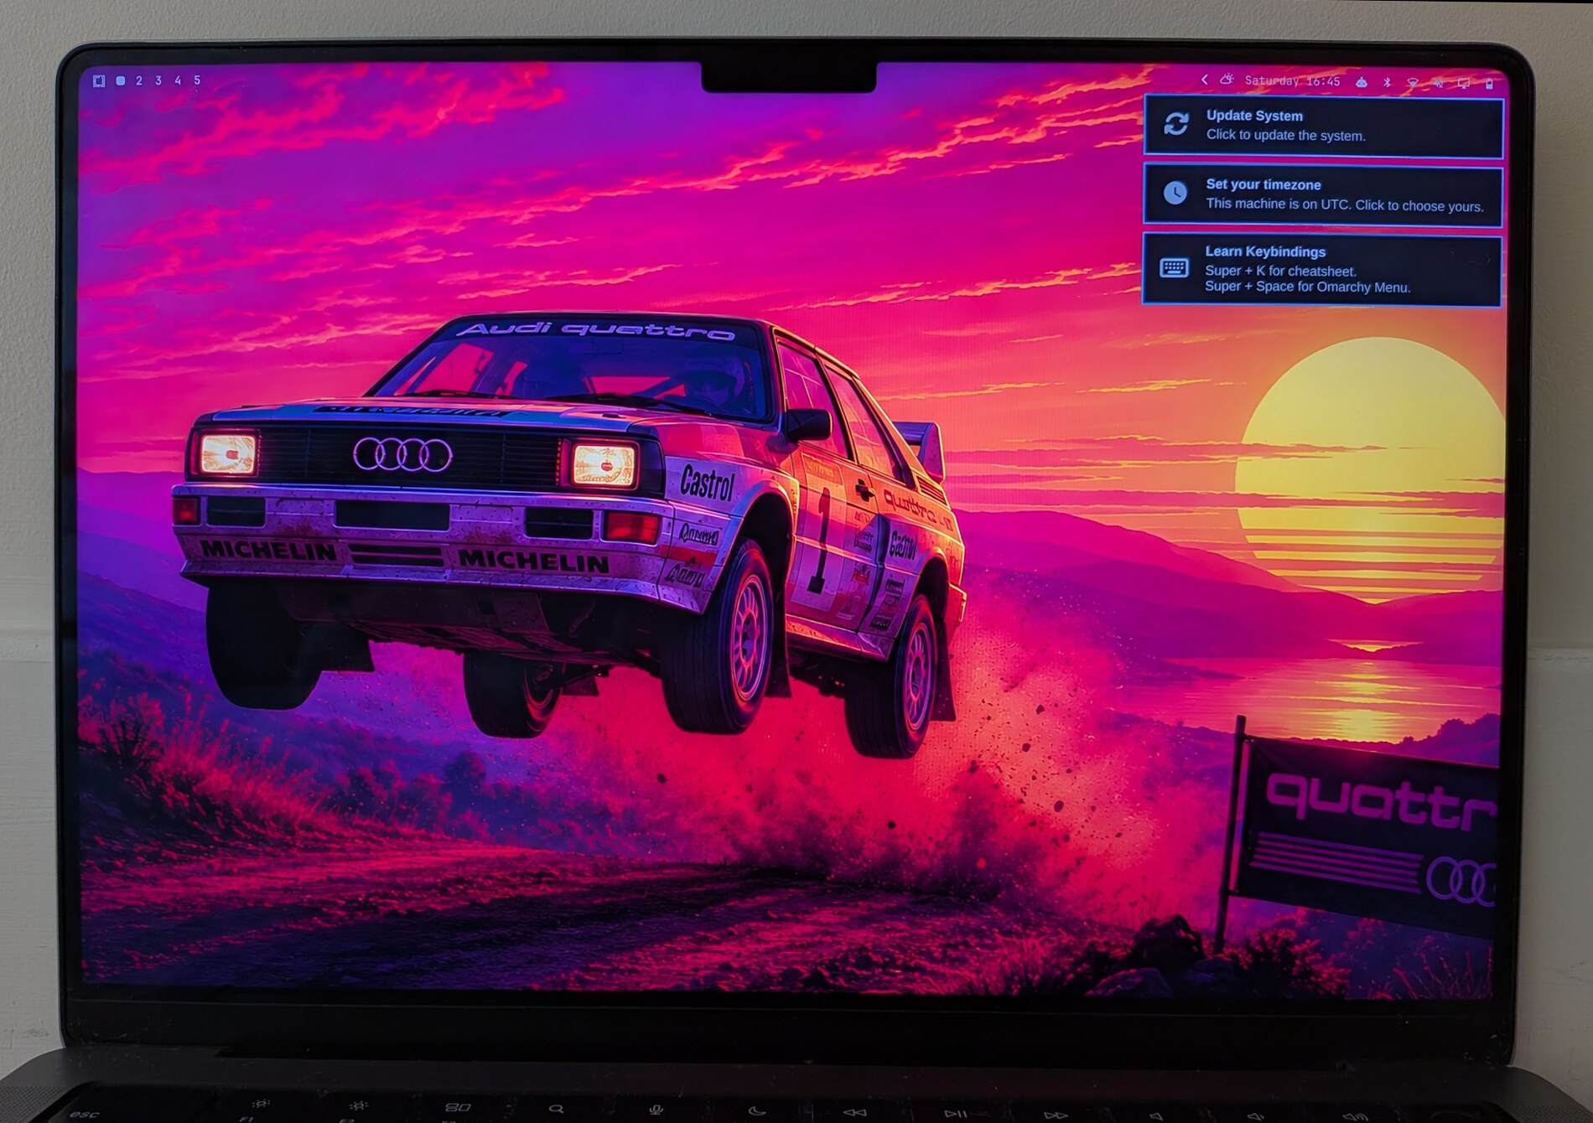Click 'This machine is on UTC' text

point(1279,204)
